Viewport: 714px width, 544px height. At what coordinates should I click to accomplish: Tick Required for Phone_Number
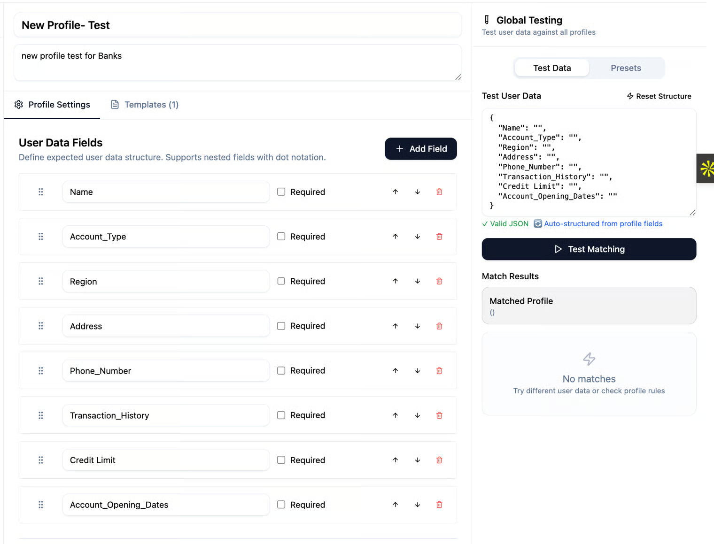click(x=281, y=371)
